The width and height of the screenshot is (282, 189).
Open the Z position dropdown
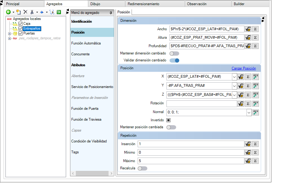point(234,95)
